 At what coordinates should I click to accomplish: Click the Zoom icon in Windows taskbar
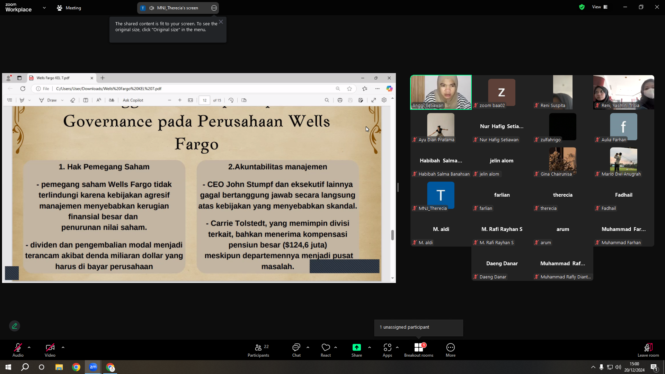click(93, 367)
